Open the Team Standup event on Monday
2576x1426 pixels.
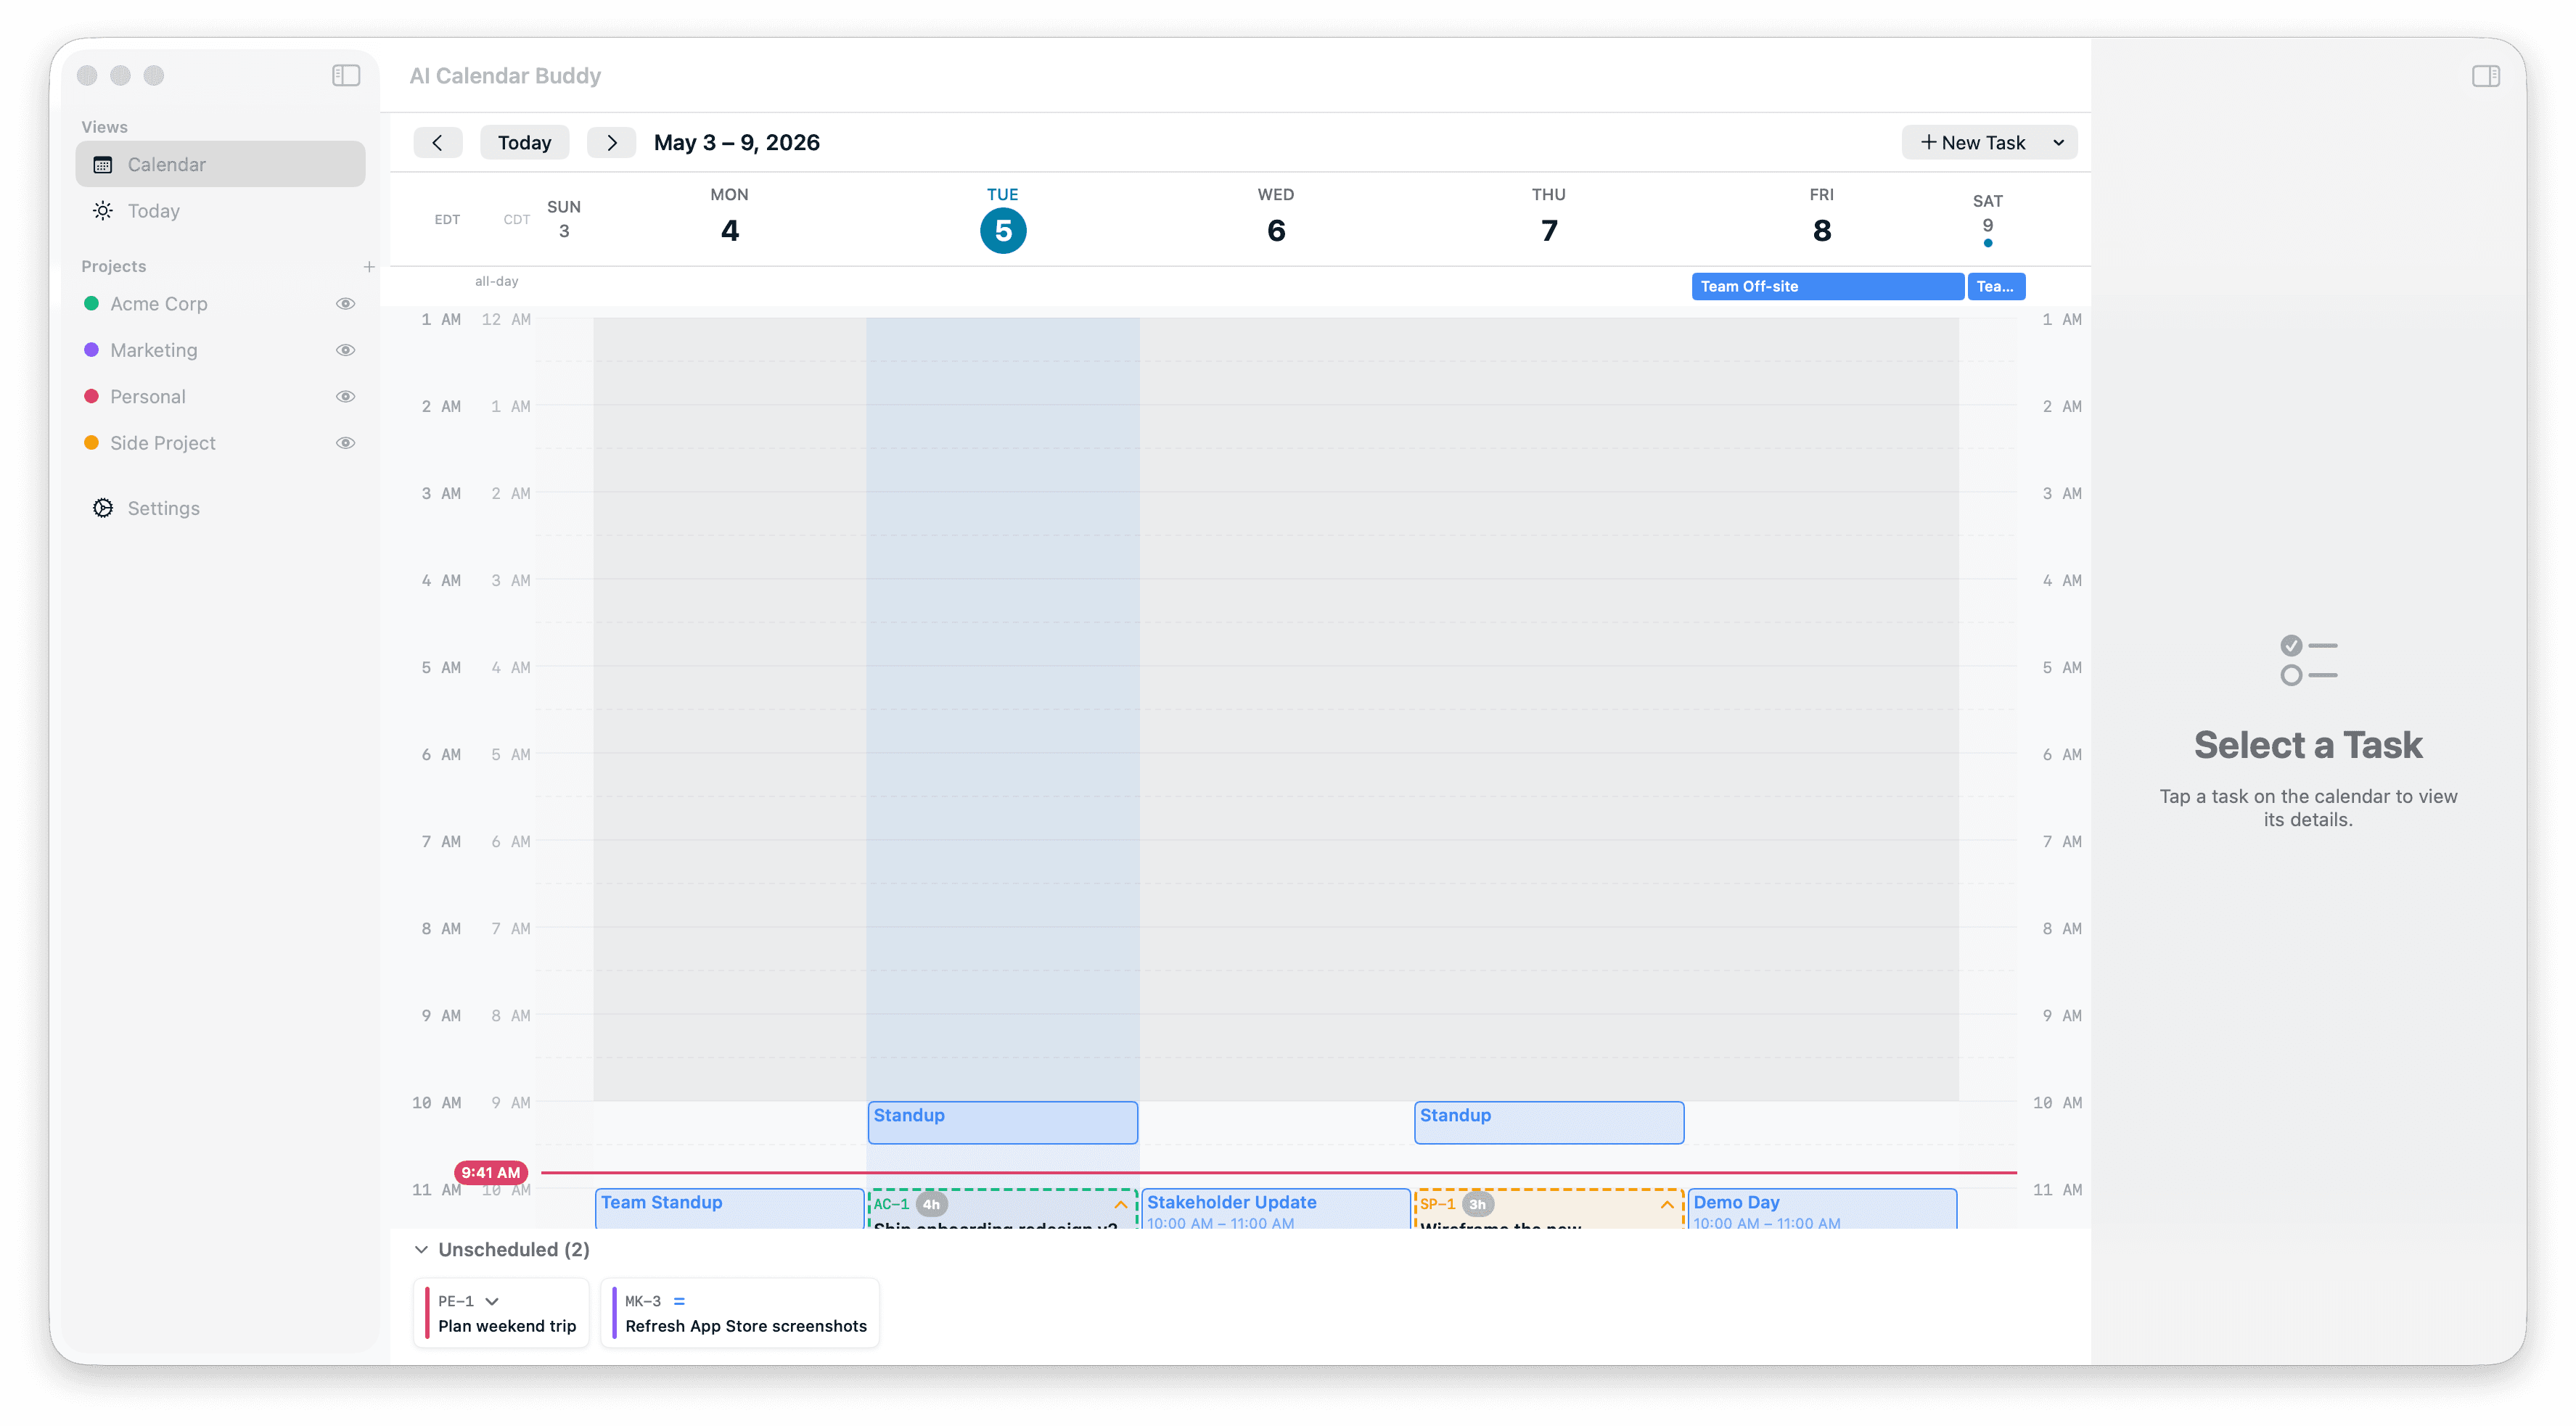(x=729, y=1208)
